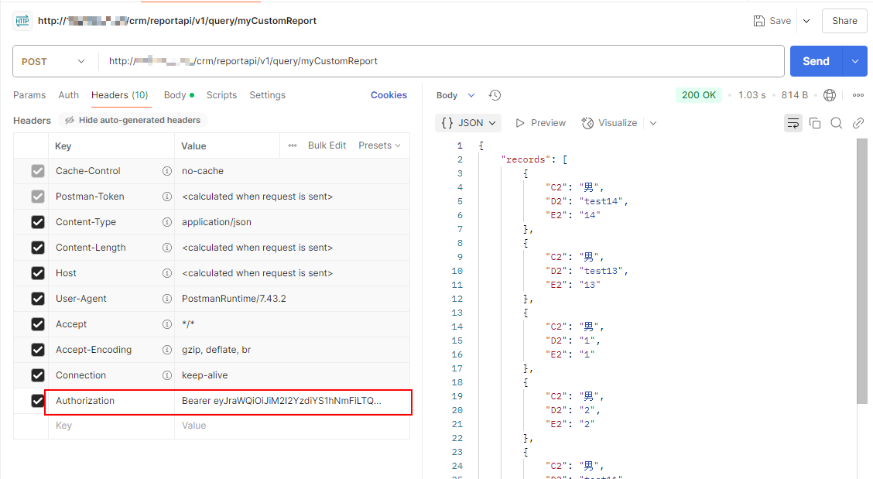This screenshot has width=873, height=479.
Task: Show info for Content-Length header
Action: pos(166,248)
